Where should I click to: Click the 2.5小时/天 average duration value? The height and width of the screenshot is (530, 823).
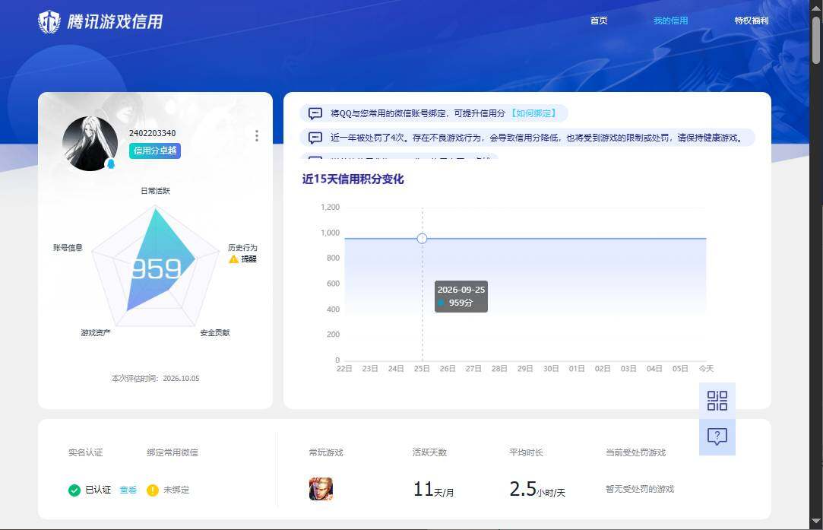point(537,489)
